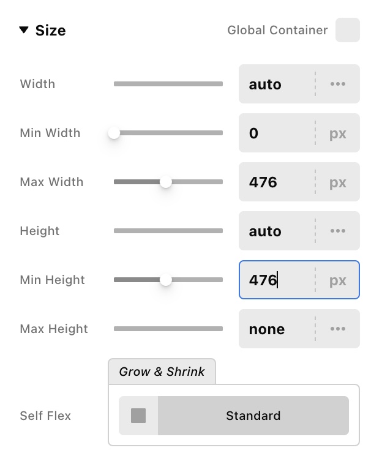382x464 pixels.
Task: Click the Min Height slider handle
Action: [x=166, y=280]
